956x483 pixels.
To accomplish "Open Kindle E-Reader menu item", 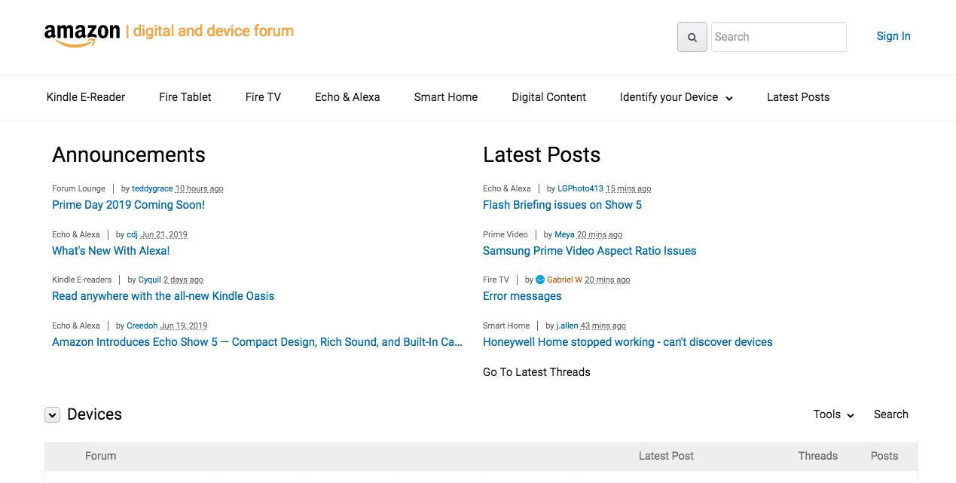I will pyautogui.click(x=86, y=97).
